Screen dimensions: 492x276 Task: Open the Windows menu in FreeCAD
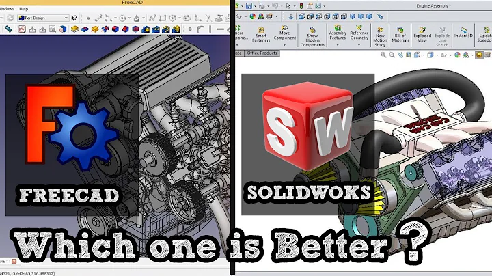point(7,9)
